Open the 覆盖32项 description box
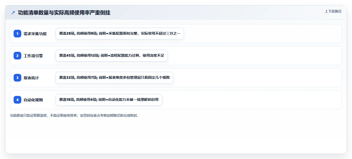The height and width of the screenshot is (159, 352). pyautogui.click(x=114, y=78)
